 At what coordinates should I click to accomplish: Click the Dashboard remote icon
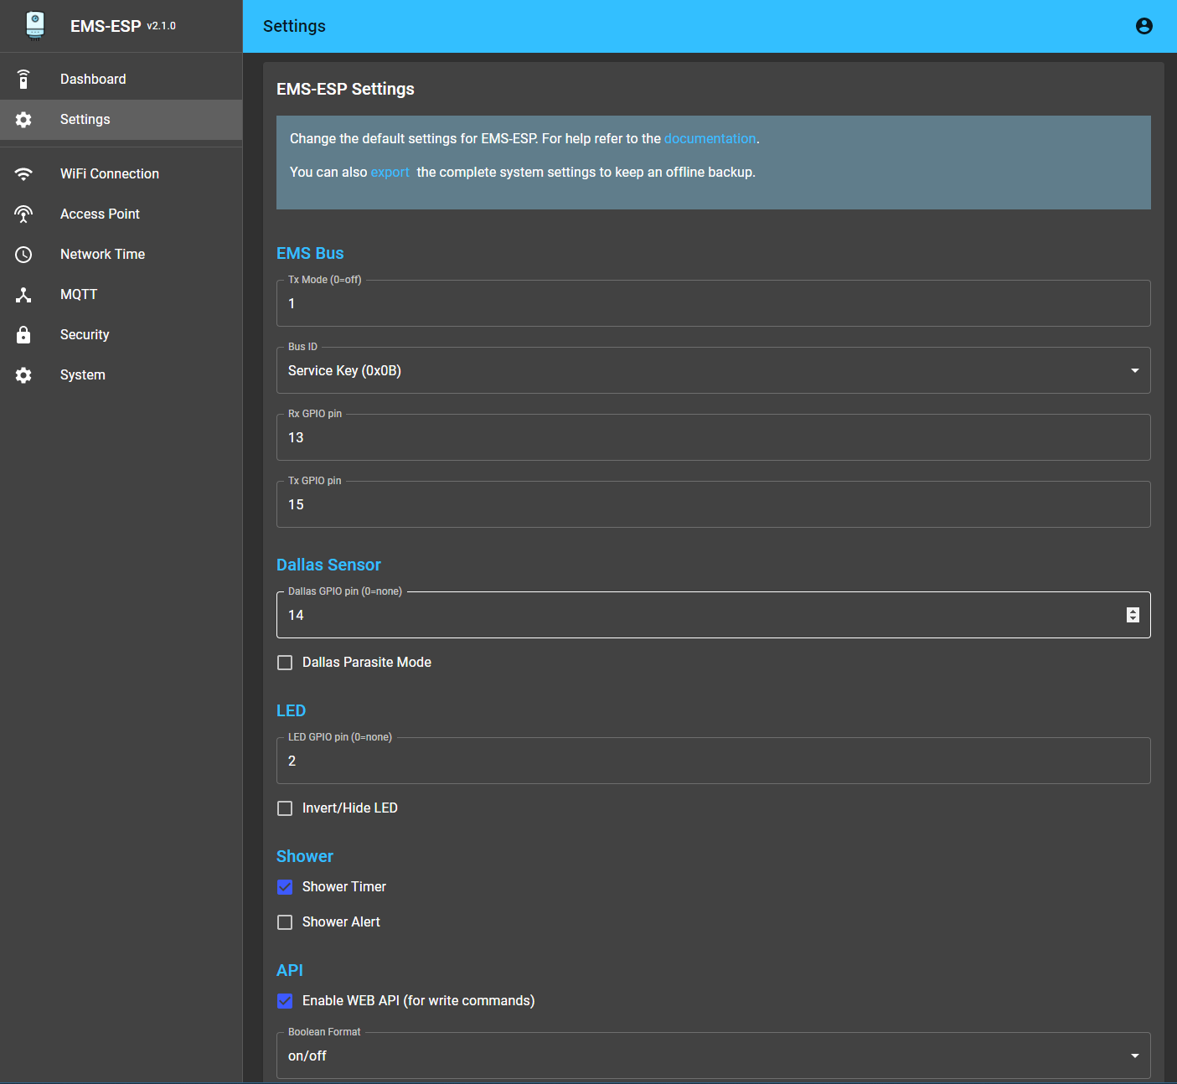23,80
